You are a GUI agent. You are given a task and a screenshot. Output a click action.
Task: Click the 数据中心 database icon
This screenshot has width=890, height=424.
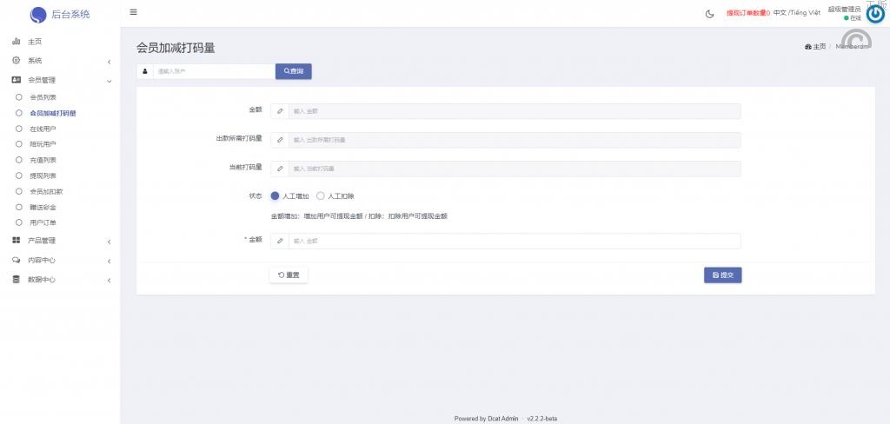pyautogui.click(x=16, y=280)
